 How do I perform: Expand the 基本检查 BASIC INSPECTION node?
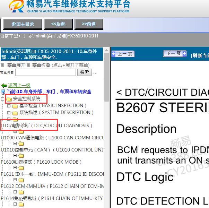click(9, 106)
